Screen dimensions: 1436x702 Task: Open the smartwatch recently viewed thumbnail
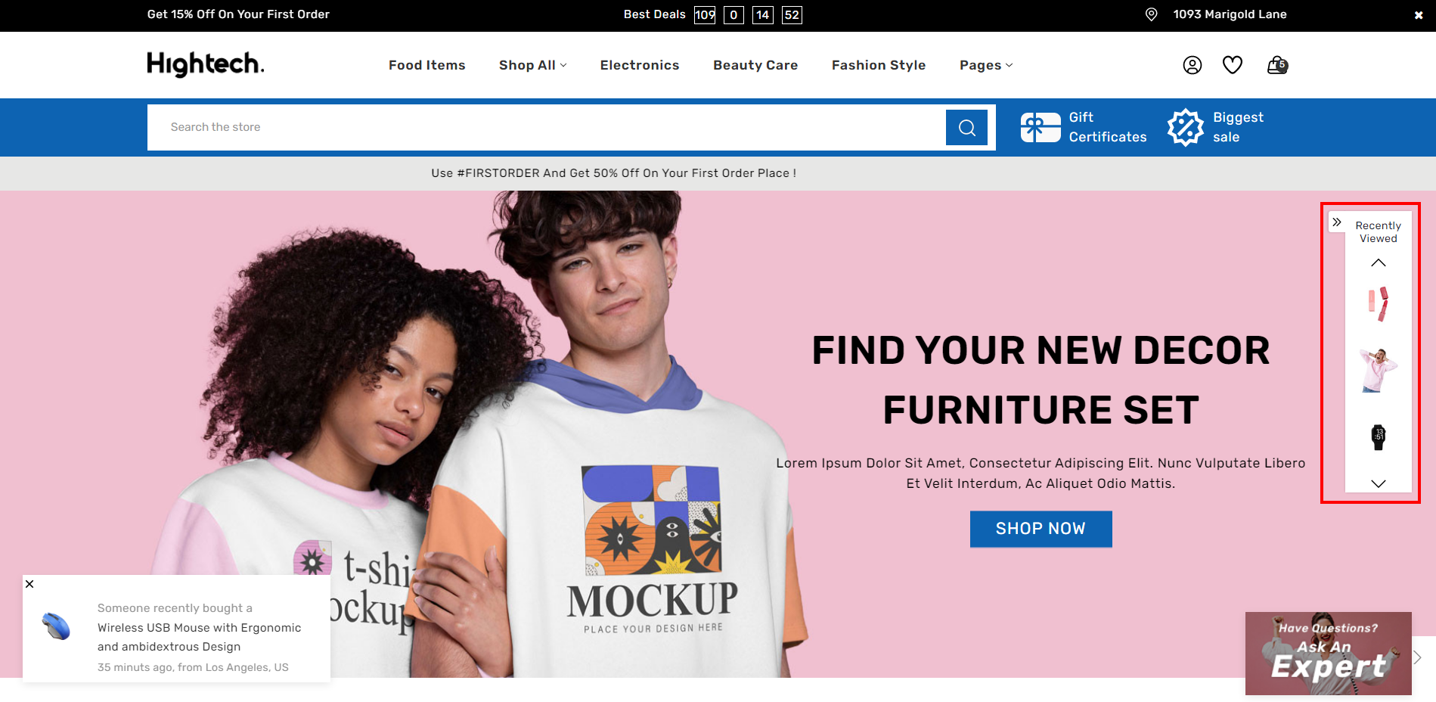point(1379,436)
